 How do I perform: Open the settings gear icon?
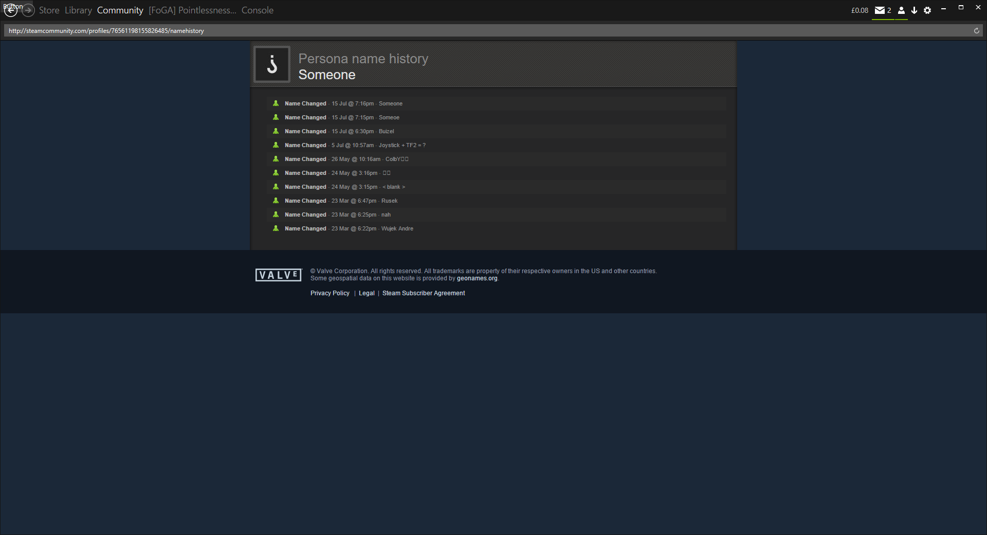tap(927, 10)
